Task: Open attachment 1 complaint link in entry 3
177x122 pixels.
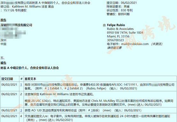Action: click(x=92, y=110)
